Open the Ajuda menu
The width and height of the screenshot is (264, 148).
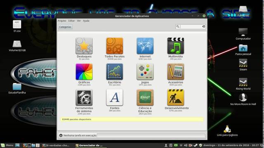[86, 21]
